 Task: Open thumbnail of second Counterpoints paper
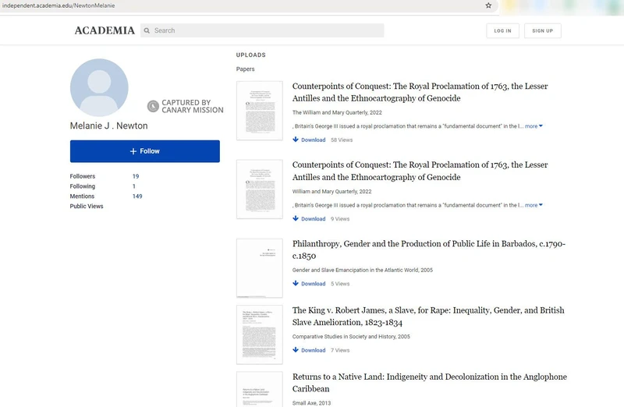260,189
